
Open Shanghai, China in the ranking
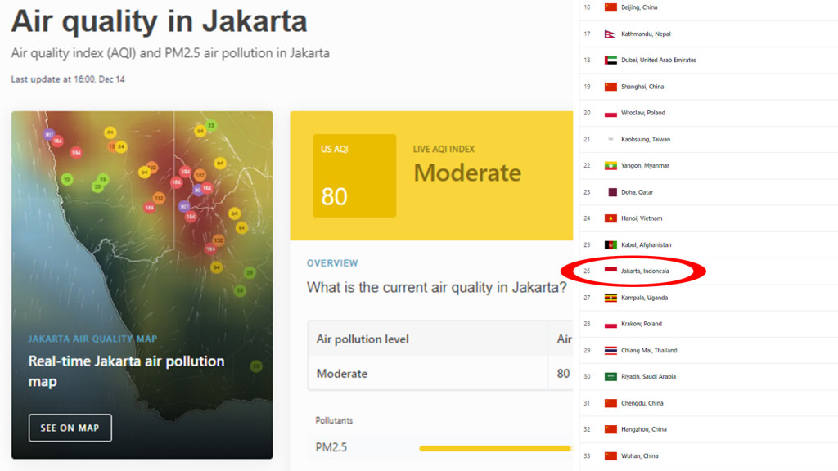642,87
